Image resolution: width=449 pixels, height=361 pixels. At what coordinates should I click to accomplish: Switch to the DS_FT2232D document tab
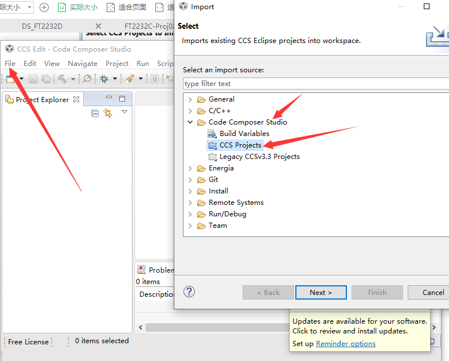[42, 26]
